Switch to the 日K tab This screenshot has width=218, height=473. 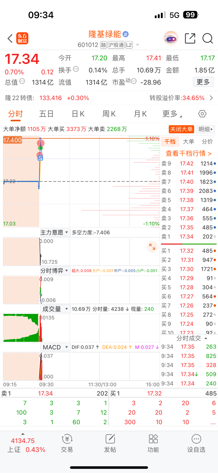pyautogui.click(x=78, y=114)
